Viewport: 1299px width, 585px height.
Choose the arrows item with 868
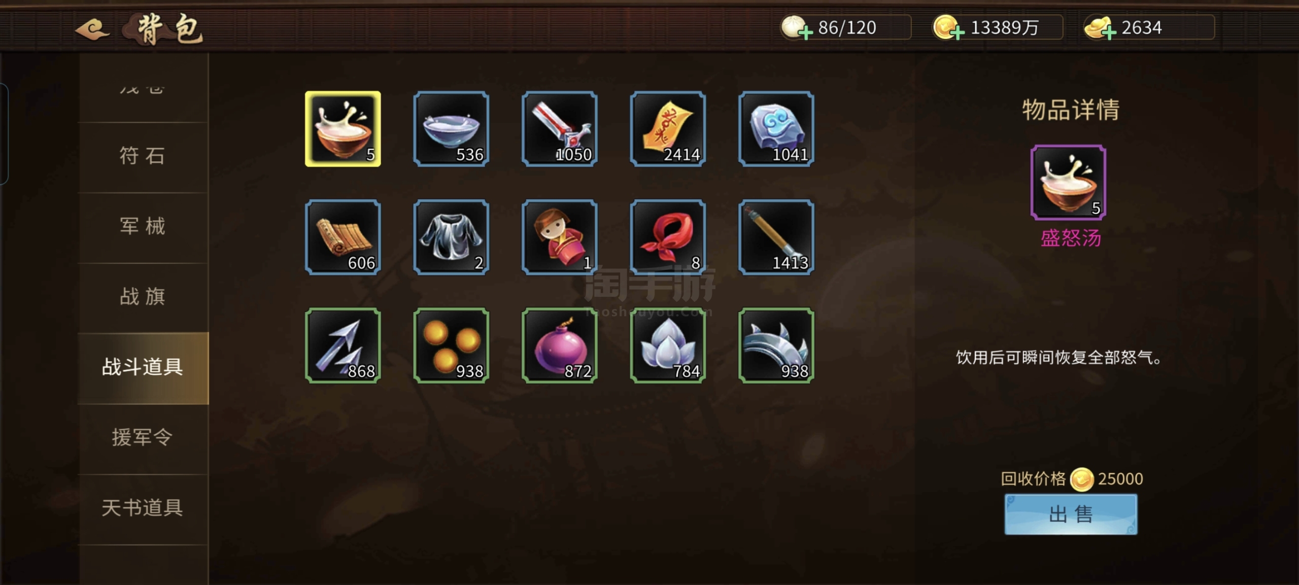tap(343, 346)
